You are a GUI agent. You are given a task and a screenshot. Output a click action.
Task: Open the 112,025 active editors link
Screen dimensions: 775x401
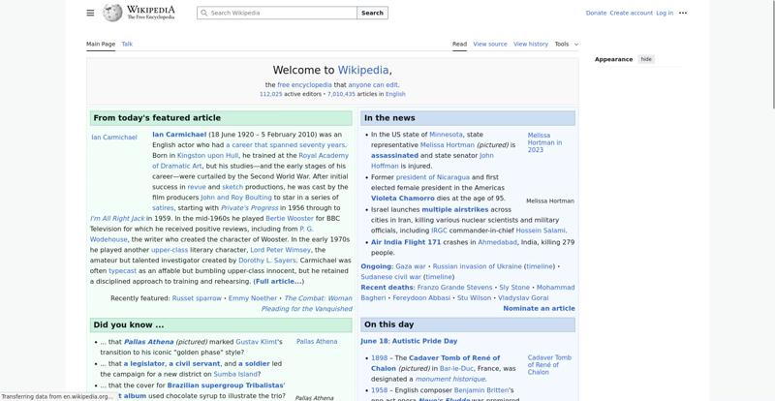[x=271, y=94]
